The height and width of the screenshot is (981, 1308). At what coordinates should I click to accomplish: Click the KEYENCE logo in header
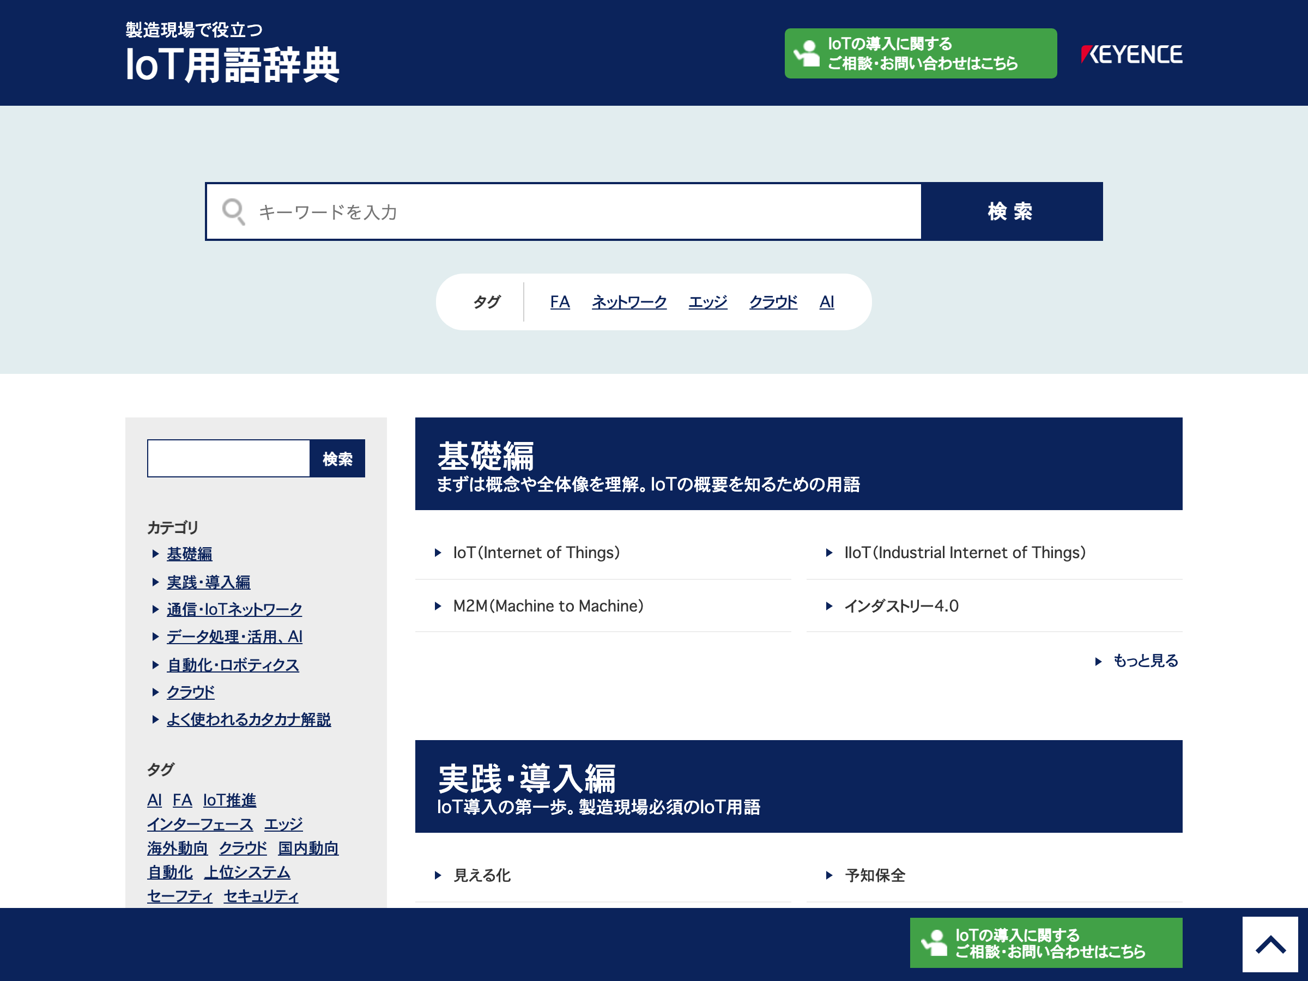(1131, 55)
